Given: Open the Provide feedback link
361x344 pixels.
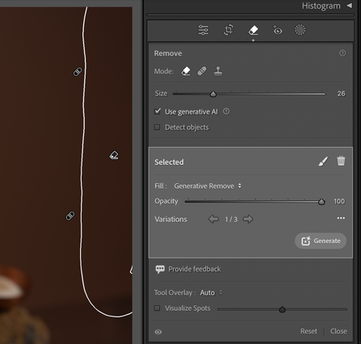Looking at the screenshot, I should (x=195, y=269).
